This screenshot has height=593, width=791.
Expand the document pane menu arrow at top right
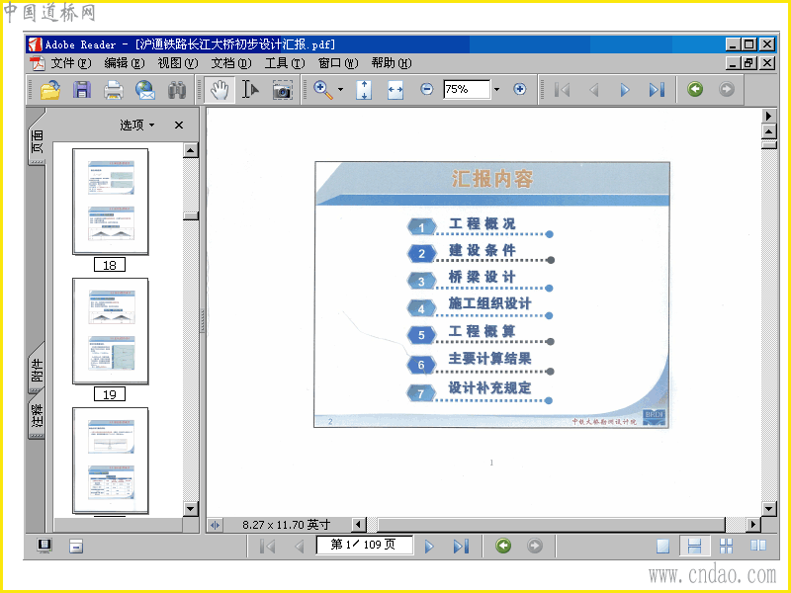pyautogui.click(x=769, y=116)
